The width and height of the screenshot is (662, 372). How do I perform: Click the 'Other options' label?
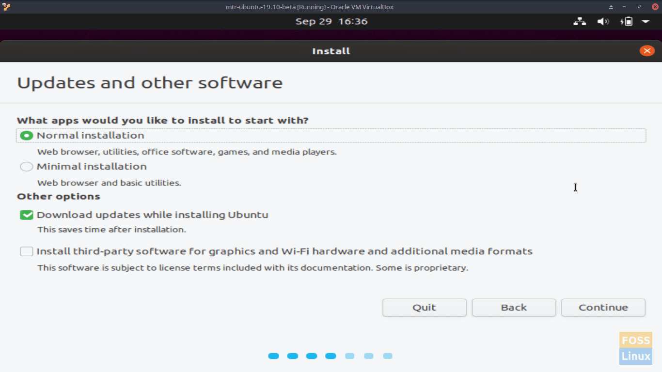(59, 197)
